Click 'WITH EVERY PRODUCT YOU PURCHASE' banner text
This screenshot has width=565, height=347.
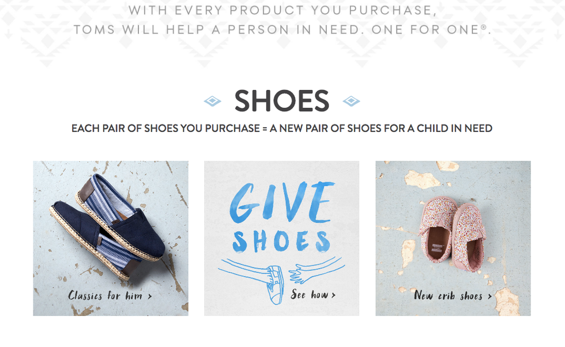[x=282, y=10]
